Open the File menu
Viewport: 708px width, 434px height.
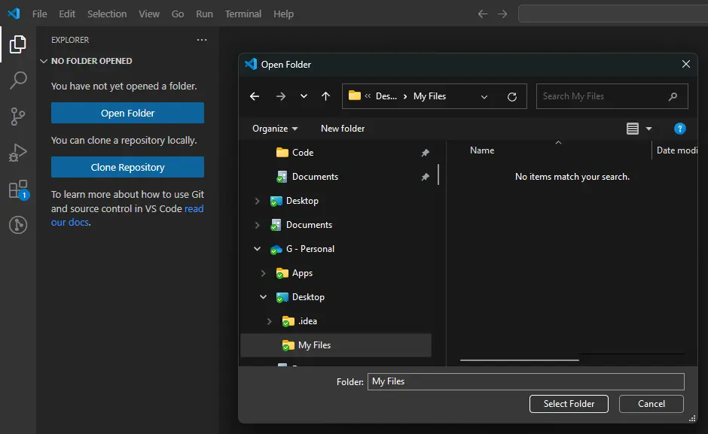pos(40,14)
